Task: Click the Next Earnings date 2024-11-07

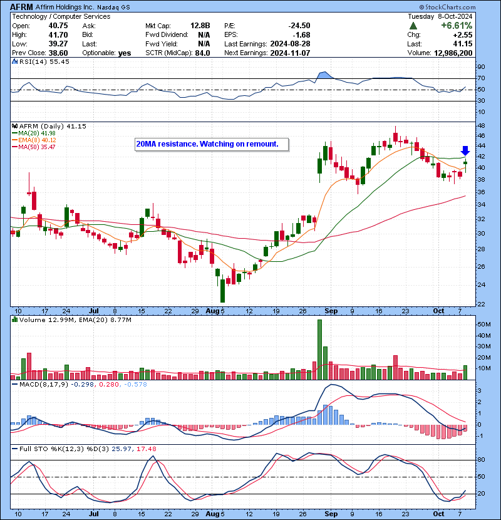Action: pyautogui.click(x=290, y=53)
